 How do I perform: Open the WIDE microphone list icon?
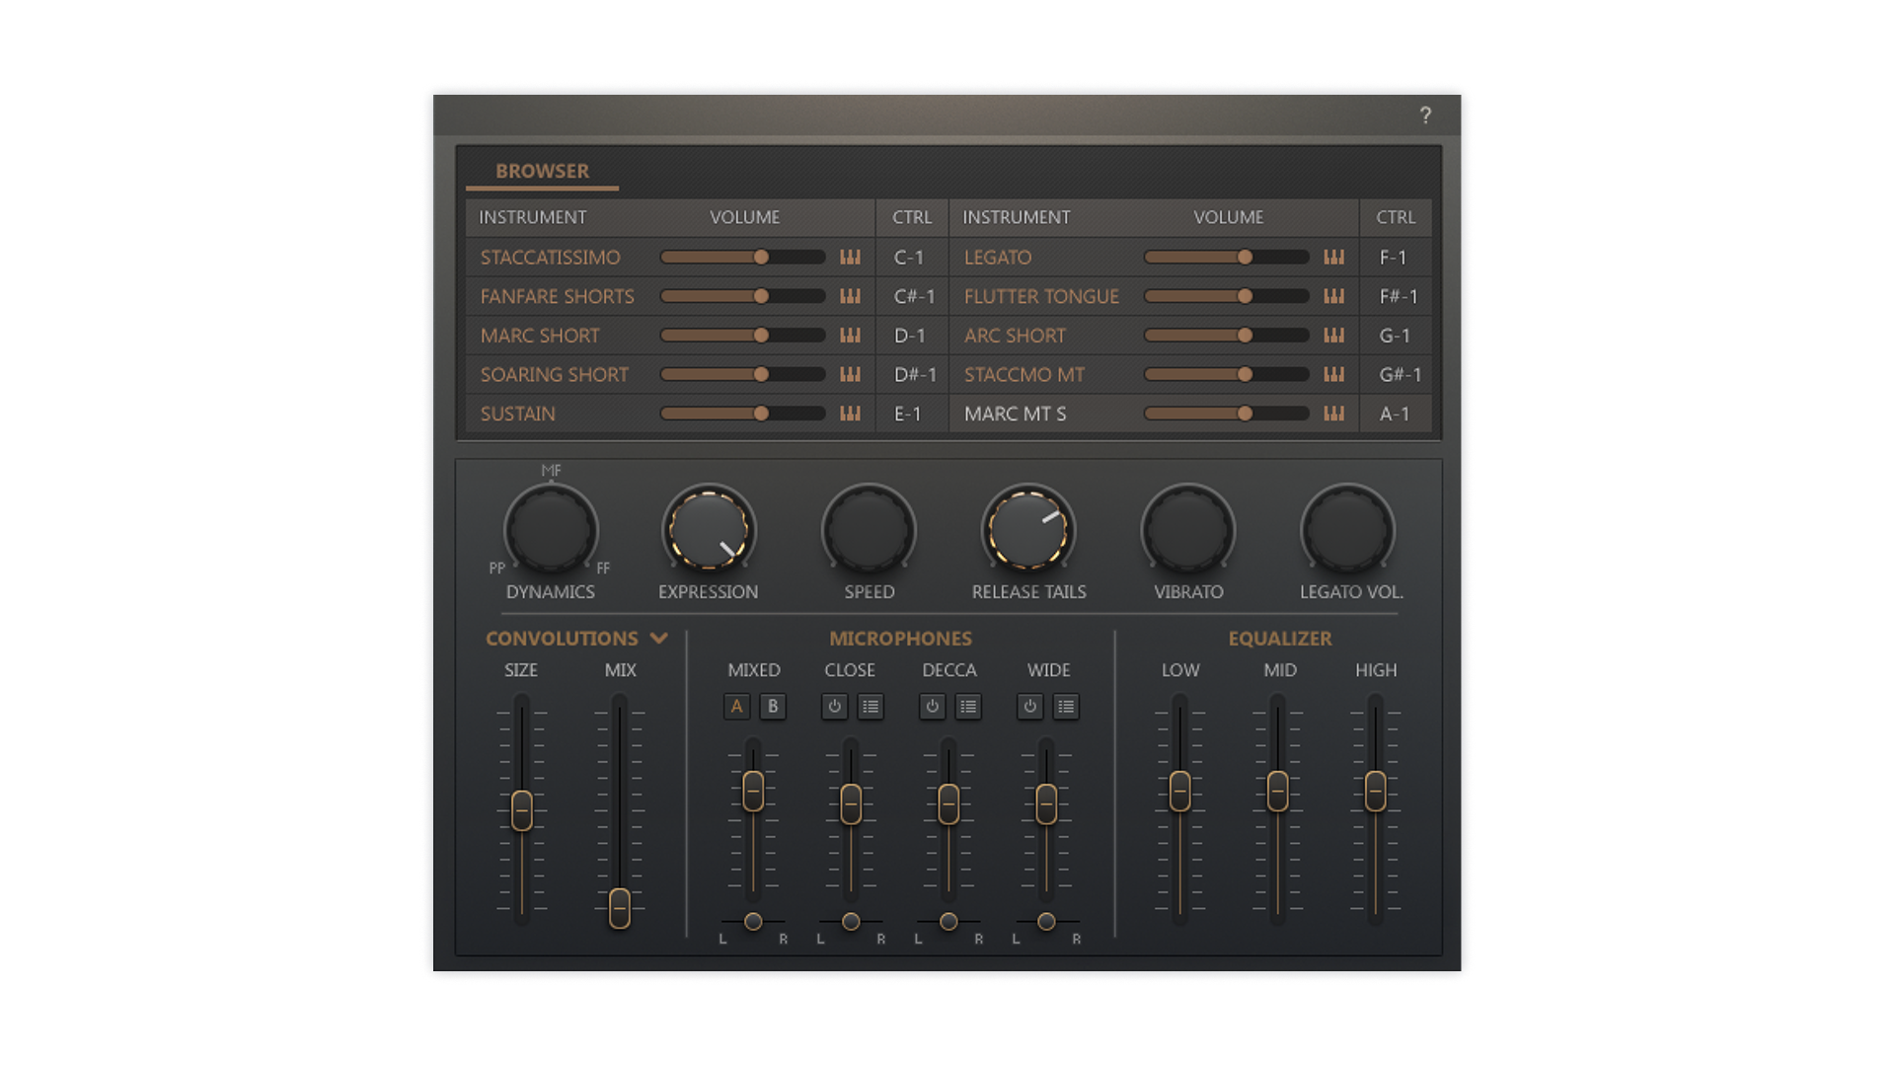pos(1066,707)
